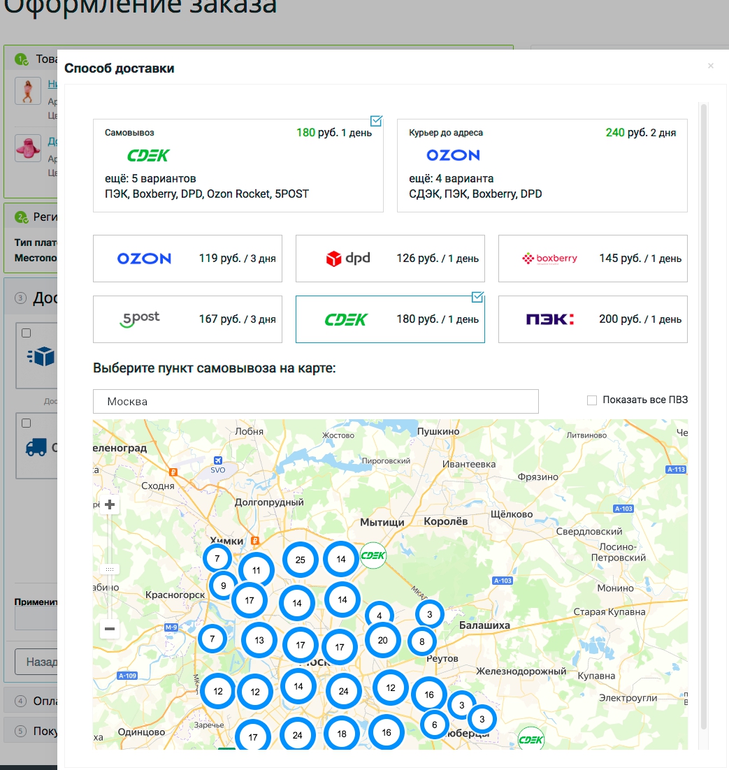Viewport: 729px width, 770px height.
Task: Open the map cluster marked 4
Action: [380, 615]
